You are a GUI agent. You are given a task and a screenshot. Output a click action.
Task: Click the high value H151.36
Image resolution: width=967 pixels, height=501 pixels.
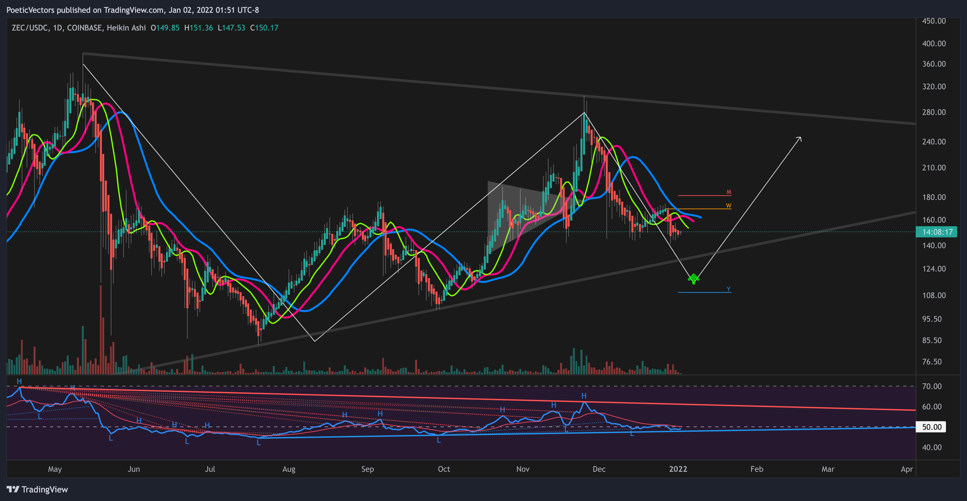click(x=199, y=28)
